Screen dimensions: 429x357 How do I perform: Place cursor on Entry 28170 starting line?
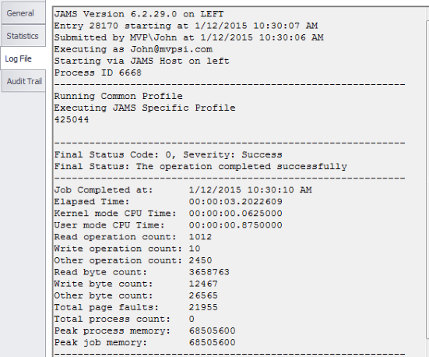[x=186, y=26]
